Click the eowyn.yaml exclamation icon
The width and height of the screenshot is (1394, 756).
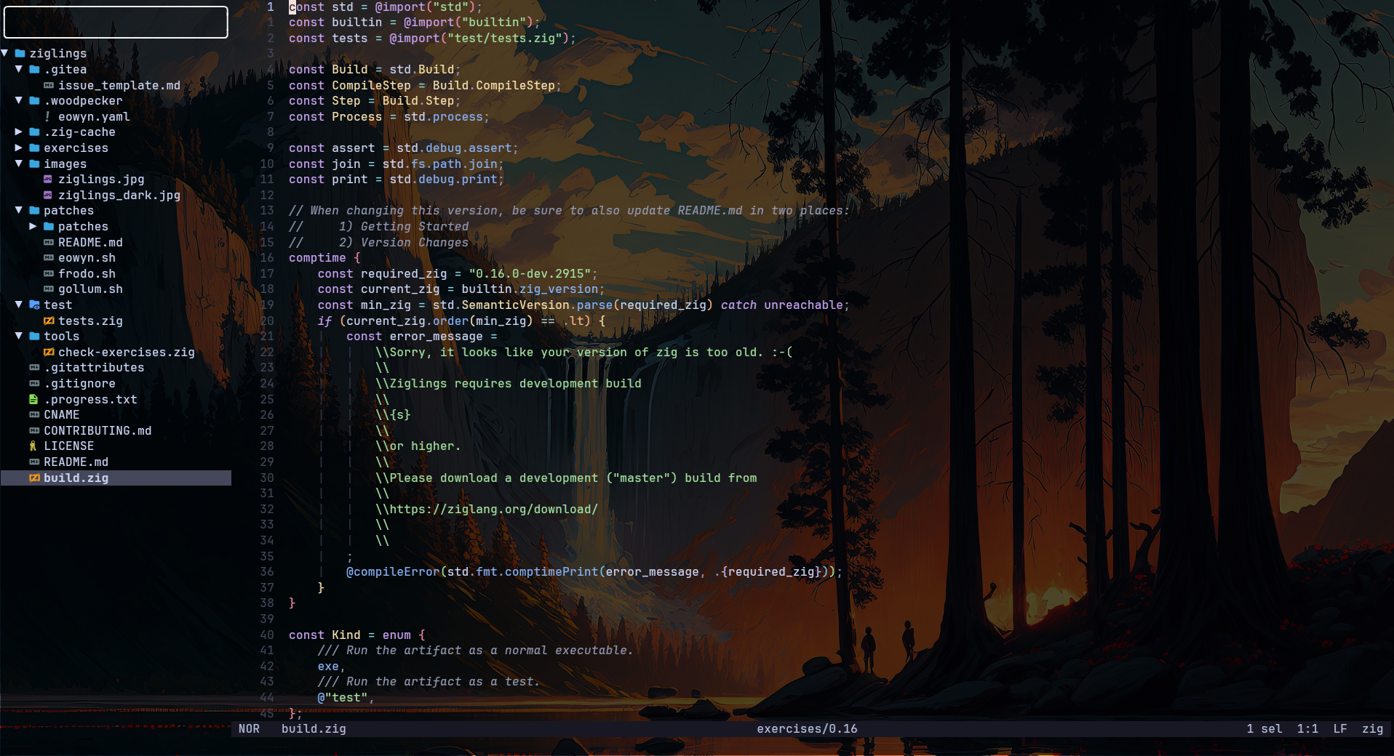[x=48, y=116]
